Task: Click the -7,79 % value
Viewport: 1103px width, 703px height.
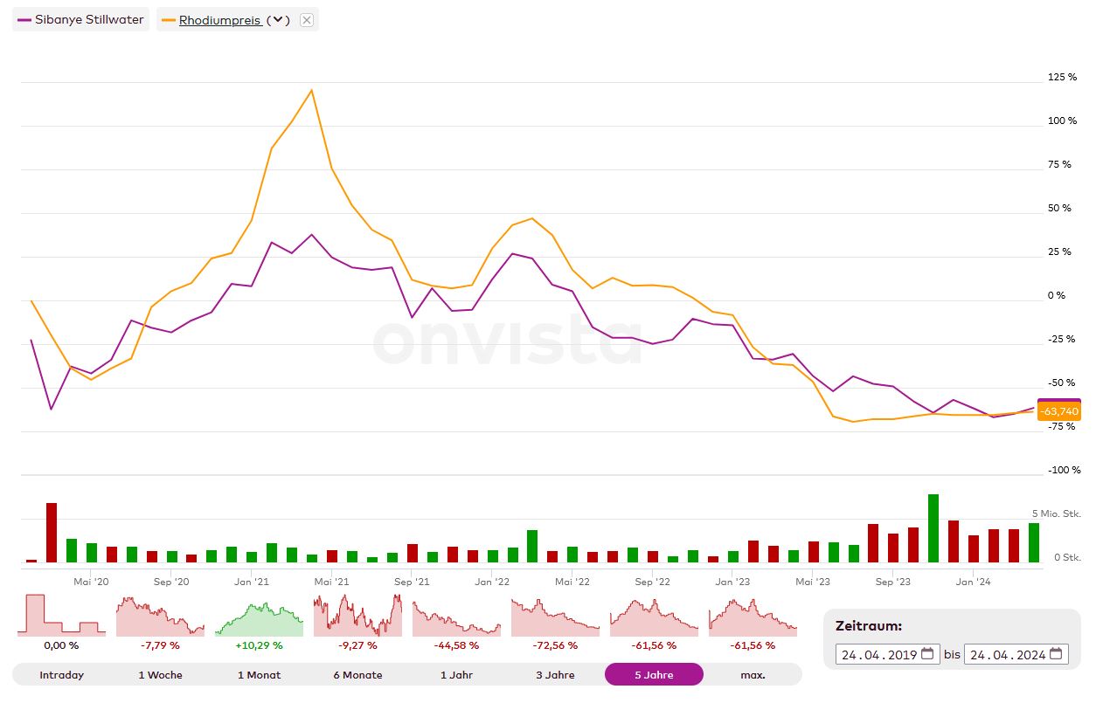Action: [160, 645]
